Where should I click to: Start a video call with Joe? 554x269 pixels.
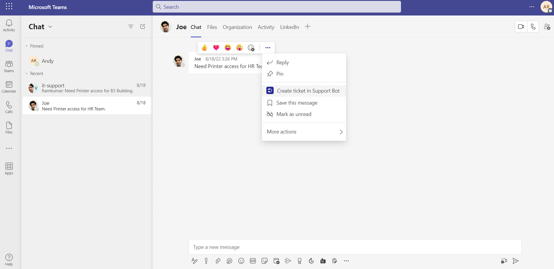(521, 27)
